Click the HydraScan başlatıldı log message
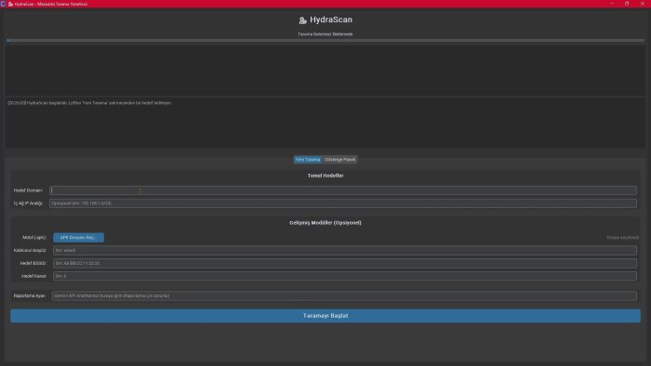This screenshot has width=651, height=366. click(x=89, y=103)
